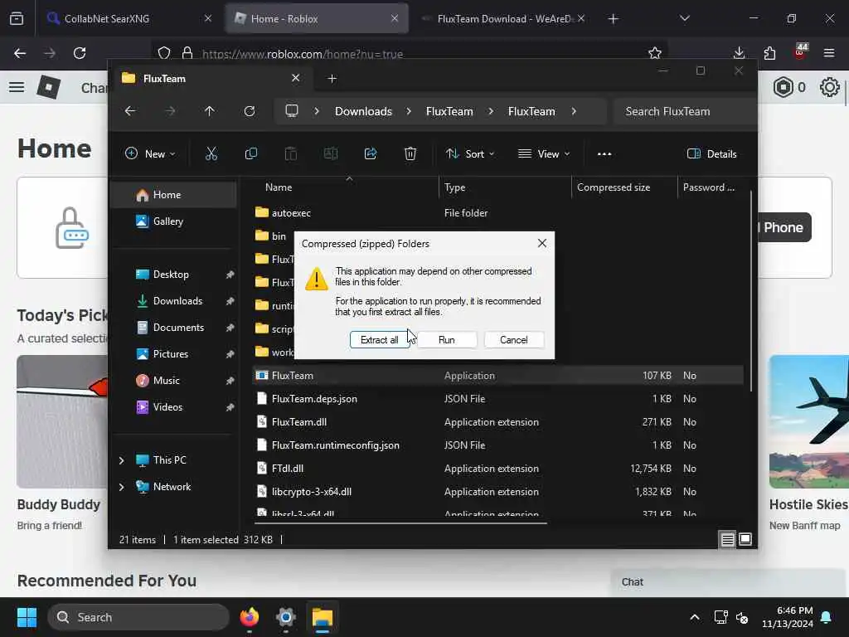Expand the This PC tree node

pyautogui.click(x=121, y=460)
